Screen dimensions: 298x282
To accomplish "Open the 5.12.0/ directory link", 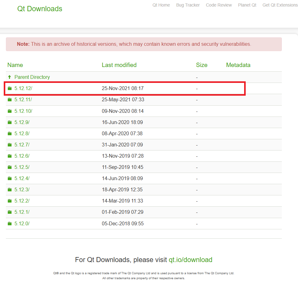I will point(22,223).
